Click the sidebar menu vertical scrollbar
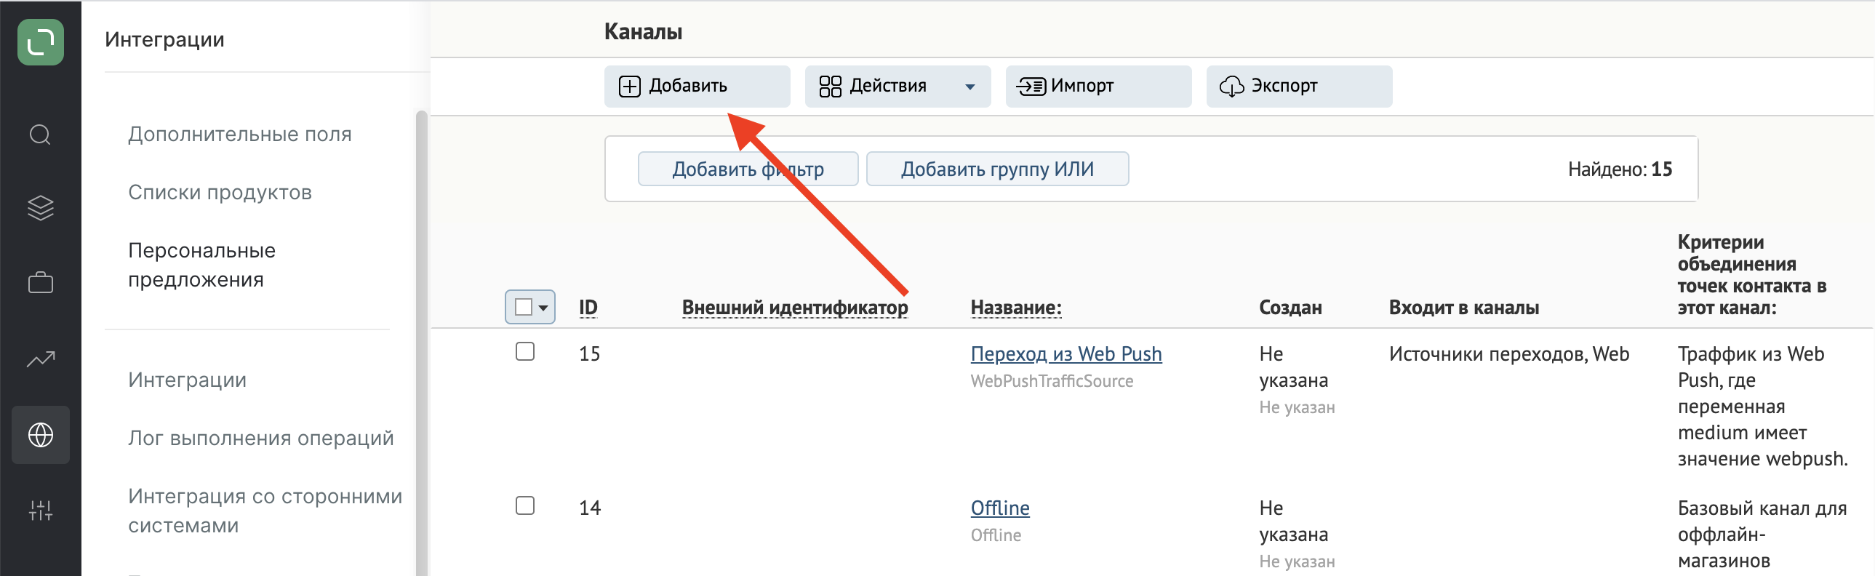Screen dimensions: 1875x576 (x=421, y=343)
